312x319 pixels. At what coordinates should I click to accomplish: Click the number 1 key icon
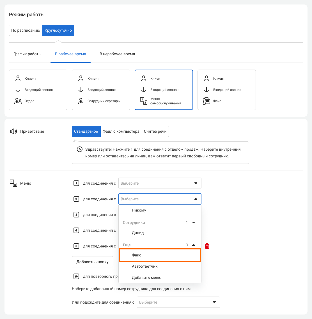pos(76,183)
